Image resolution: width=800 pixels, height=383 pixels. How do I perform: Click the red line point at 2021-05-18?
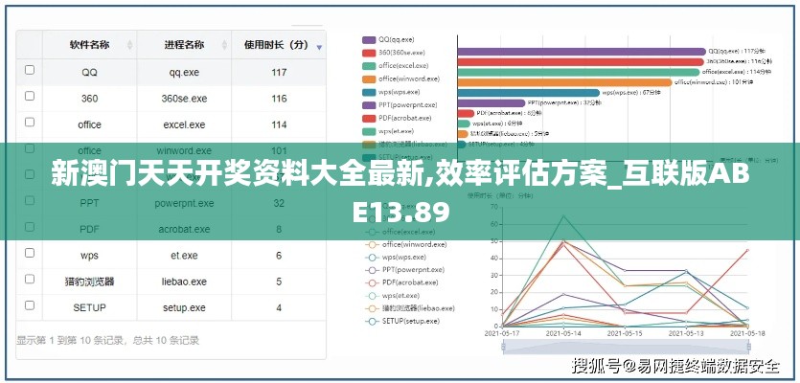[747, 250]
